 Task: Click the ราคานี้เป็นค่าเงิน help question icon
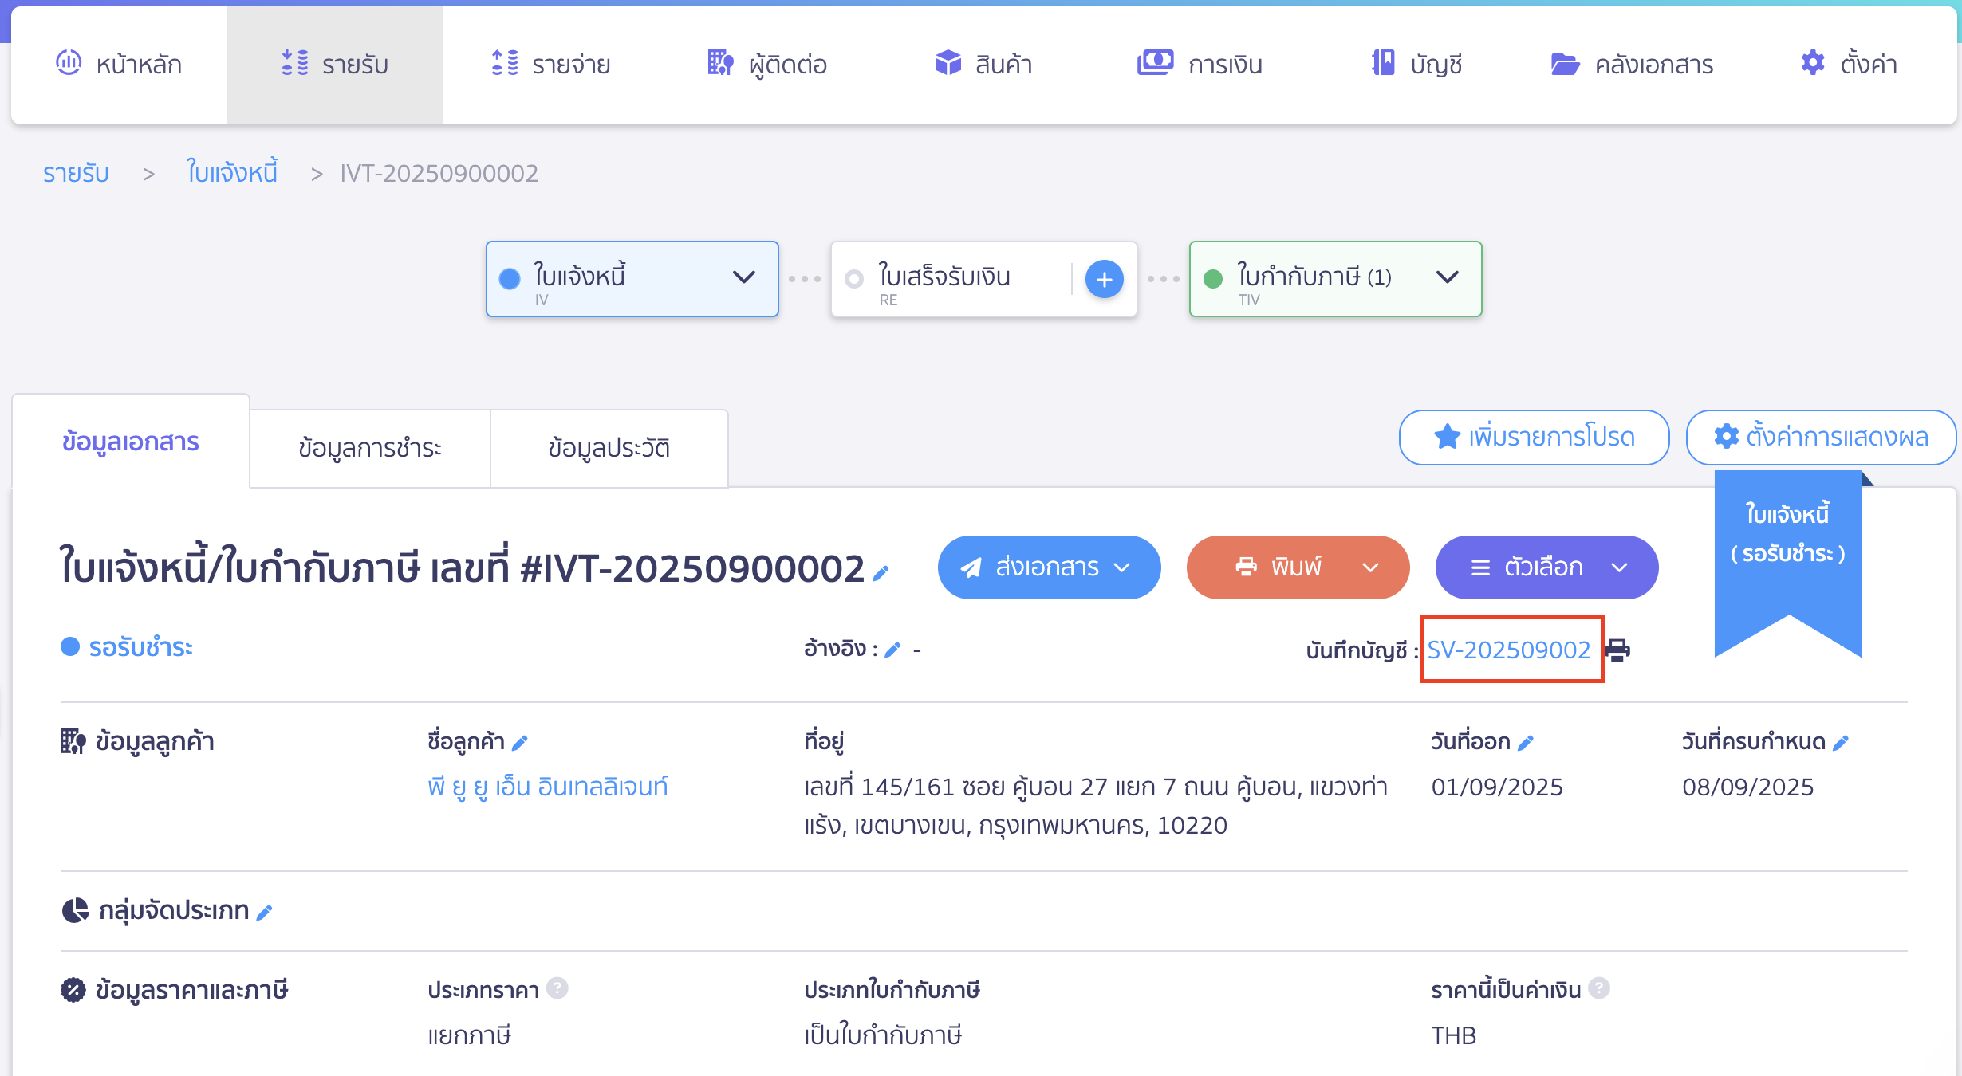tap(1599, 988)
